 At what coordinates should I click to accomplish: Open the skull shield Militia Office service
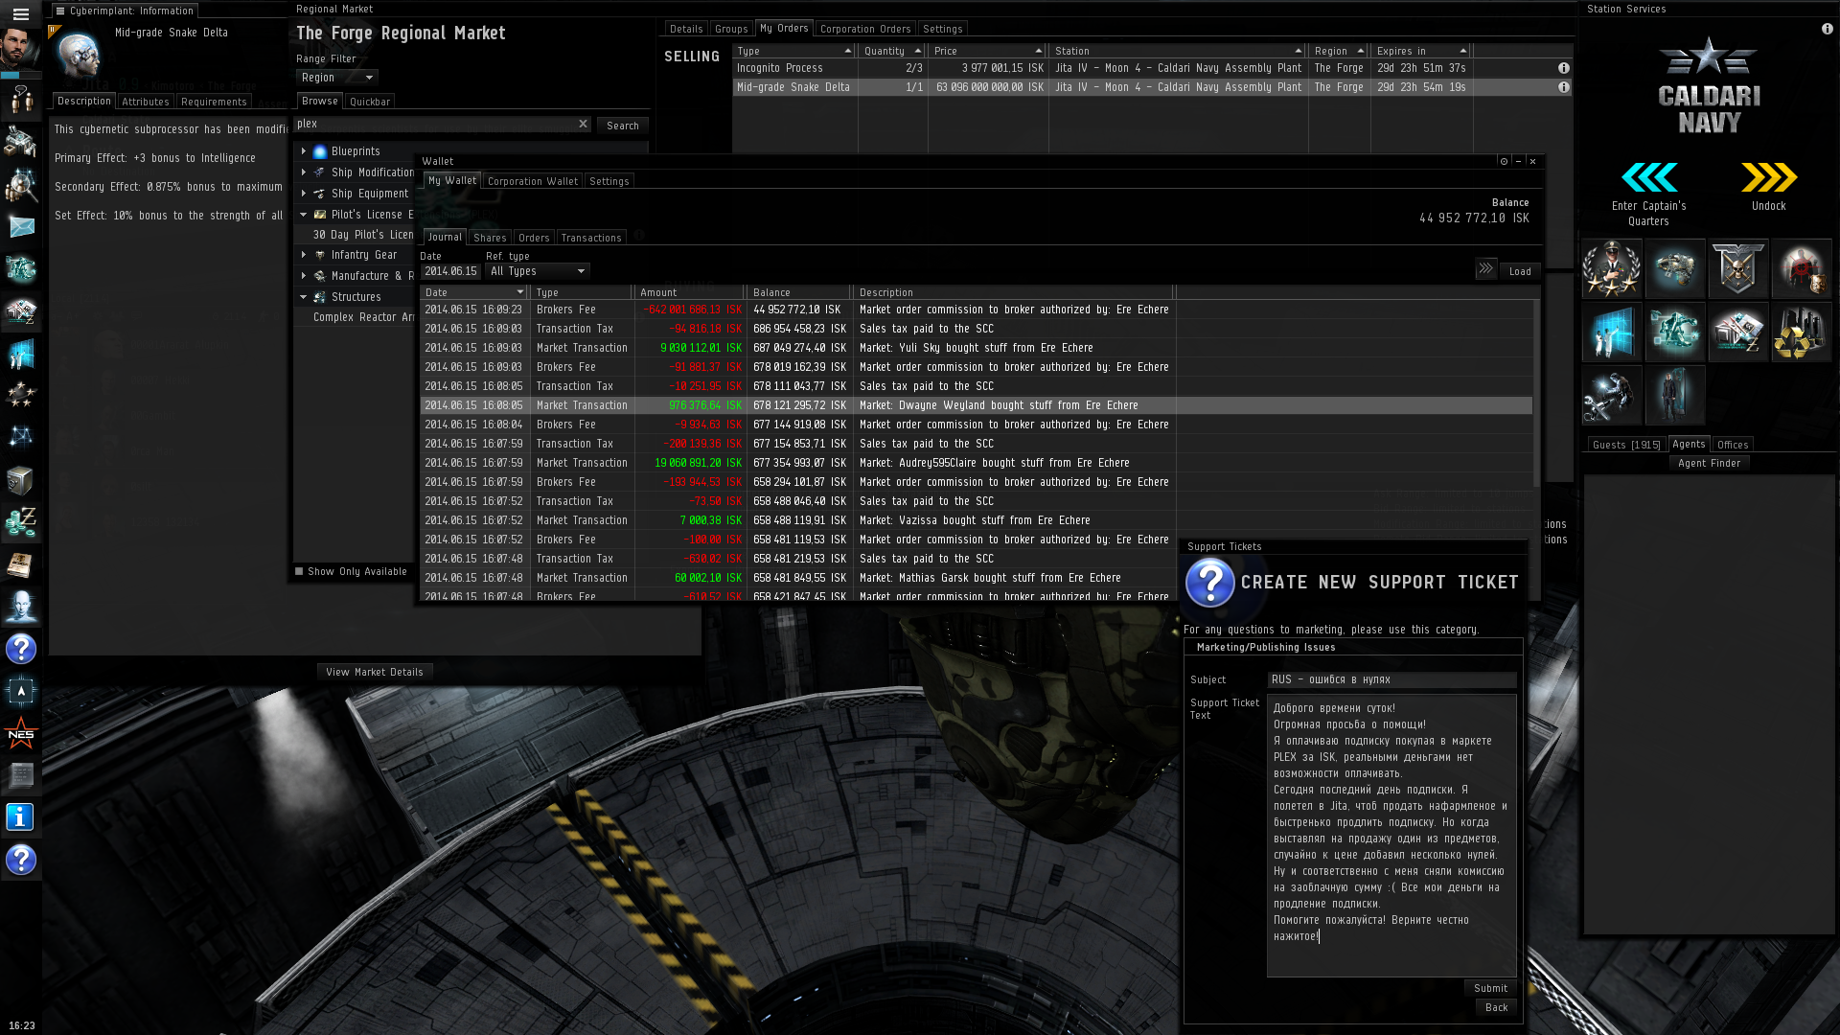(x=1738, y=268)
